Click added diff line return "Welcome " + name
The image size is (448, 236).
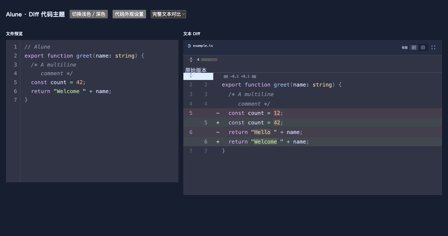(313, 142)
